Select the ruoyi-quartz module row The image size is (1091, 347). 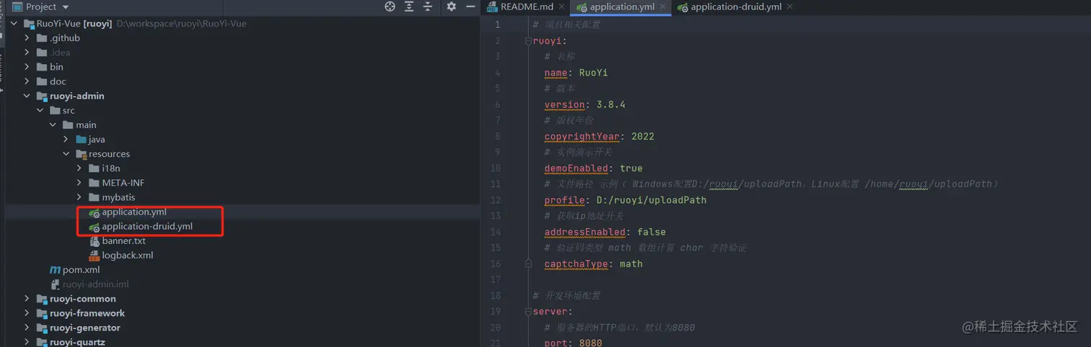click(x=242, y=342)
